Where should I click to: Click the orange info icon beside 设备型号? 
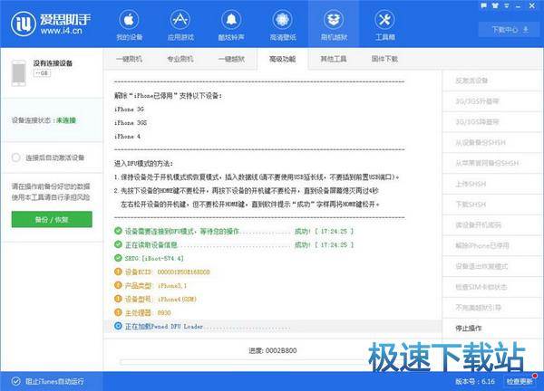click(118, 299)
